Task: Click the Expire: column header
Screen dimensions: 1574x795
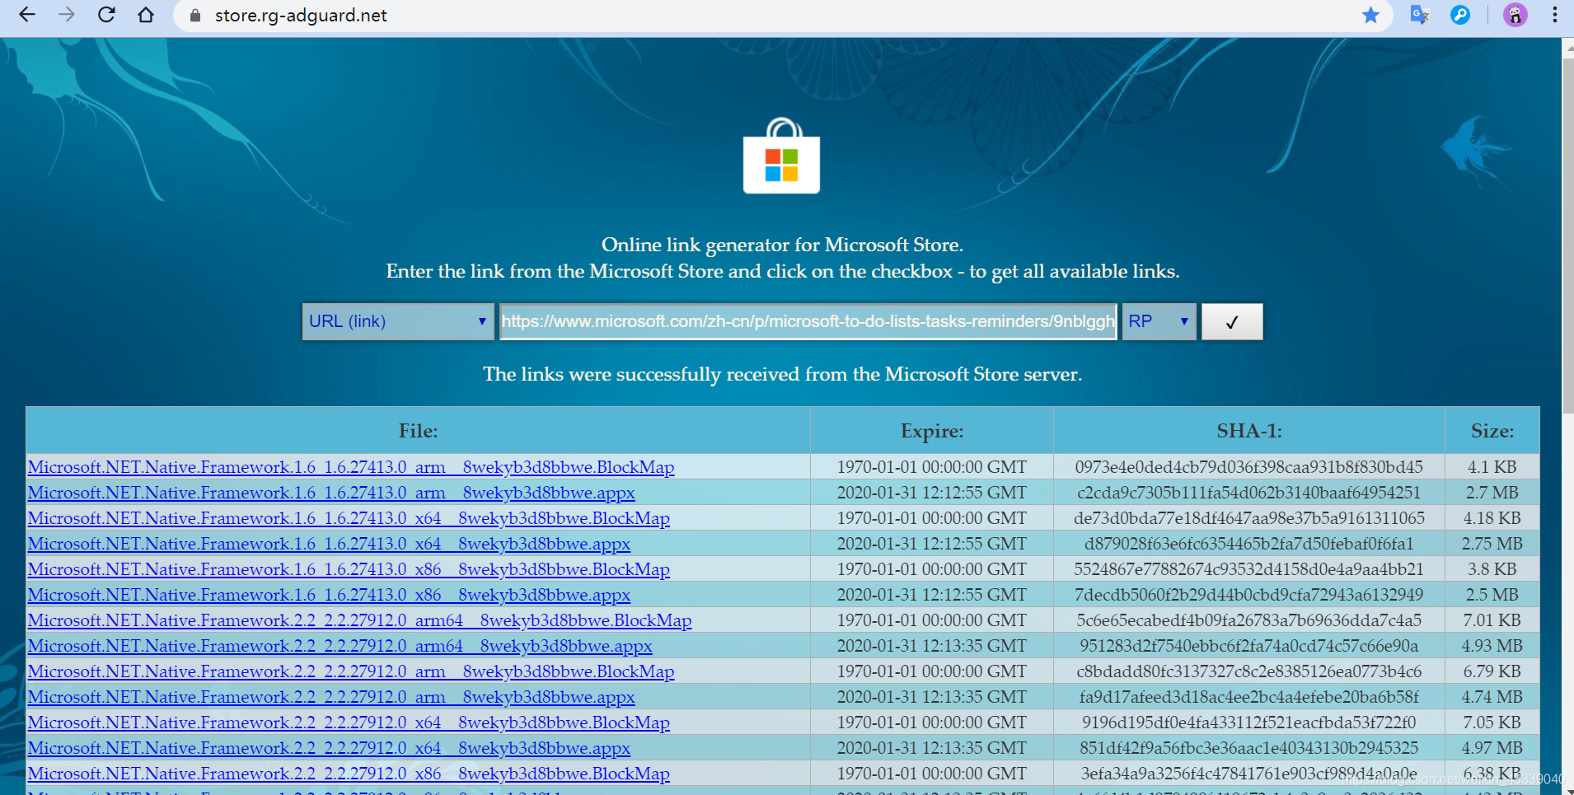Action: click(x=931, y=431)
